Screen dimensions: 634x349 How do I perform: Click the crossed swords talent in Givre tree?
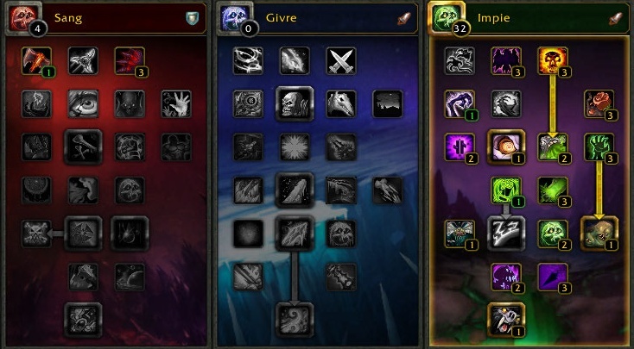click(341, 61)
